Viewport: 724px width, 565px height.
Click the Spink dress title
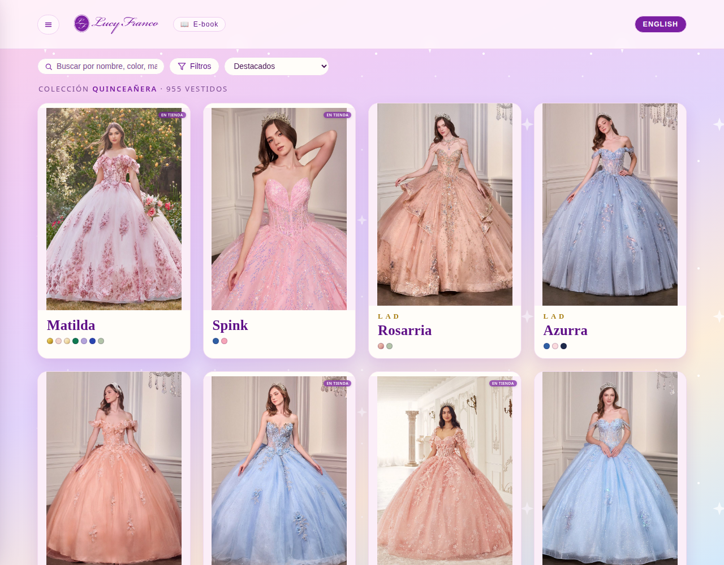coord(230,325)
